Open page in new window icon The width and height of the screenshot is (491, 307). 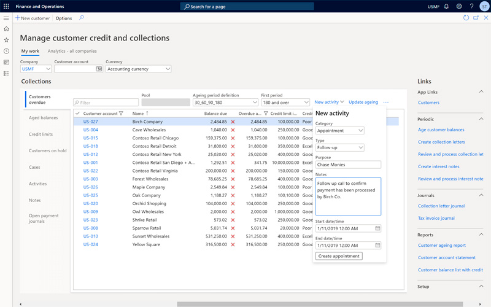pos(476,18)
